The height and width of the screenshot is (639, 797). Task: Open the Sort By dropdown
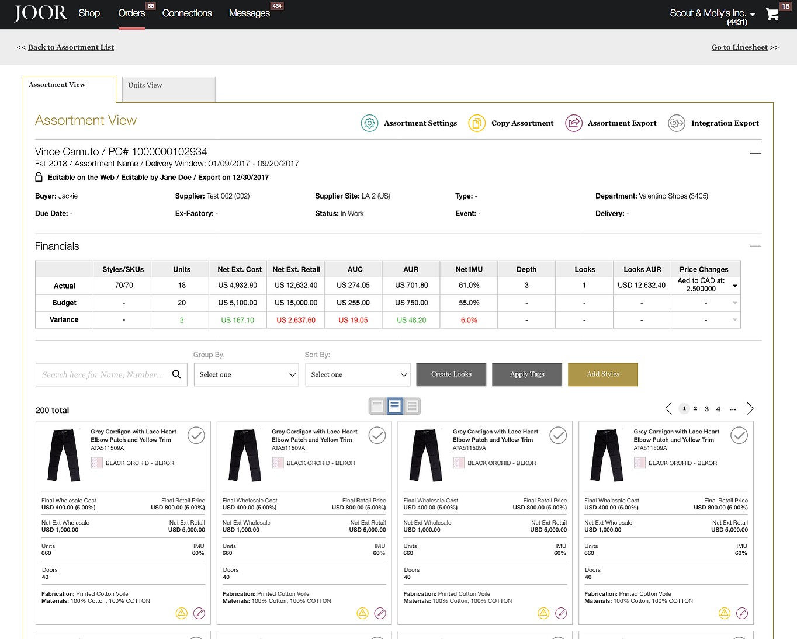coord(358,374)
